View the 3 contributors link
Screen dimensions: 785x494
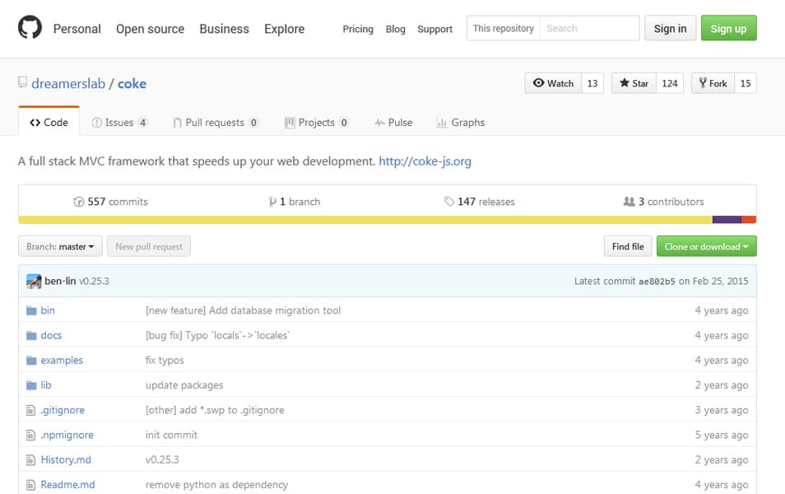[663, 202]
